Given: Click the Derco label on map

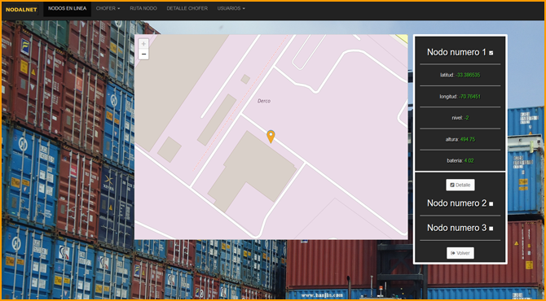Looking at the screenshot, I should pyautogui.click(x=264, y=101).
